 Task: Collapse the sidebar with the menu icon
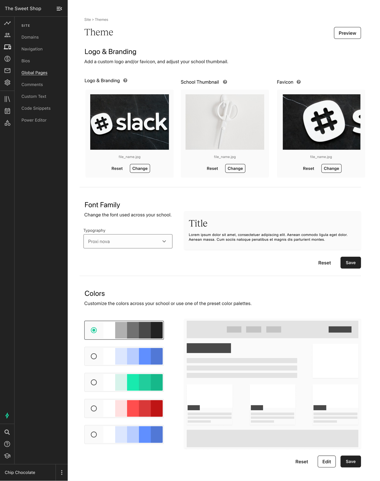pyautogui.click(x=59, y=9)
